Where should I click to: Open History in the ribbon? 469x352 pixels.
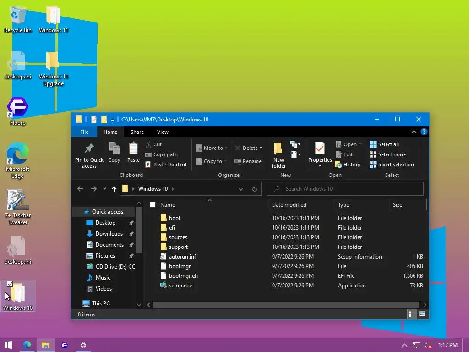[348, 165]
